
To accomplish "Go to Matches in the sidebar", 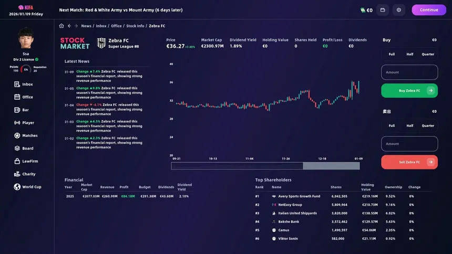I will click(29, 135).
